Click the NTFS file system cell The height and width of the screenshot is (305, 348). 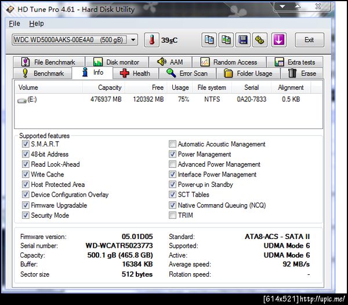point(212,99)
